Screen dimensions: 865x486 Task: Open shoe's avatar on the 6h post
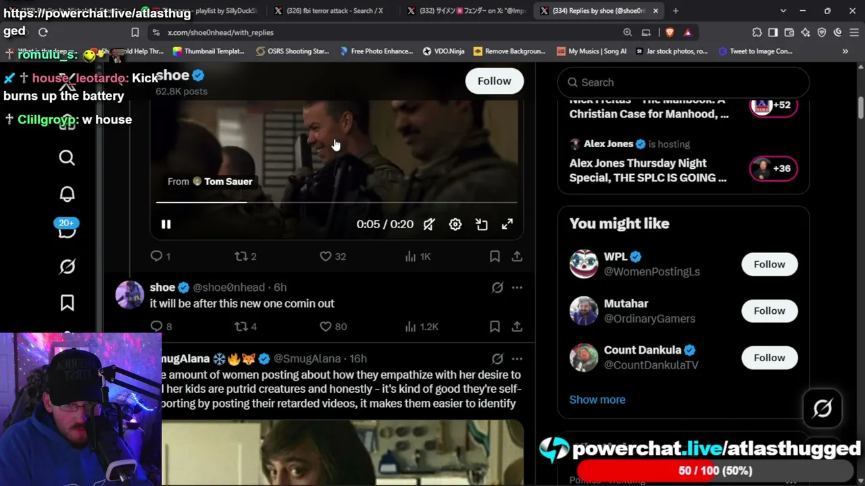tap(130, 295)
